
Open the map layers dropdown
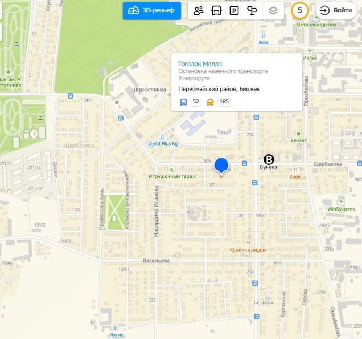click(273, 10)
